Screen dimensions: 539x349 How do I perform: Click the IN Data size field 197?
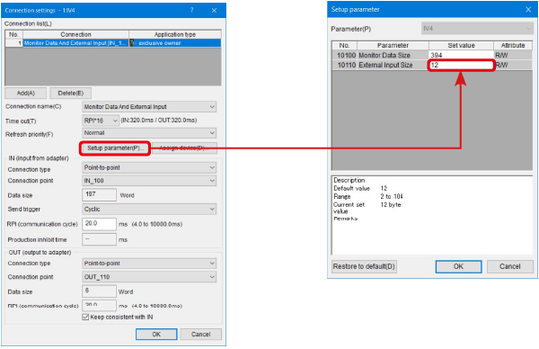tap(99, 195)
